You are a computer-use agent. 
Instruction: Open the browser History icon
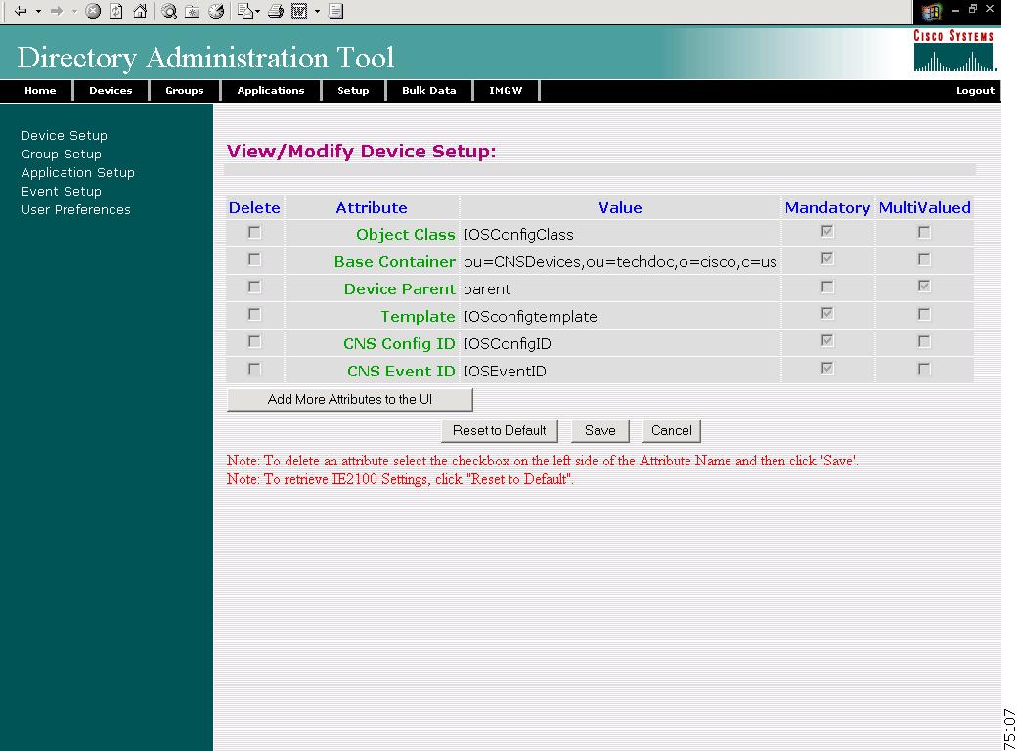(x=216, y=11)
